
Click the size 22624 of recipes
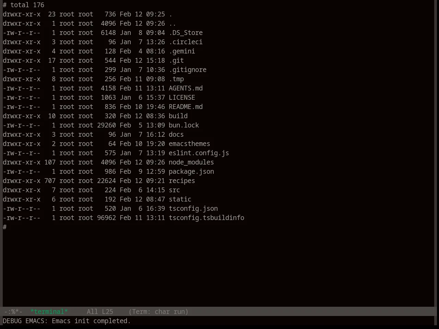(106, 181)
